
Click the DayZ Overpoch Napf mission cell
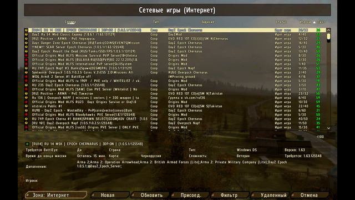[x=184, y=123]
